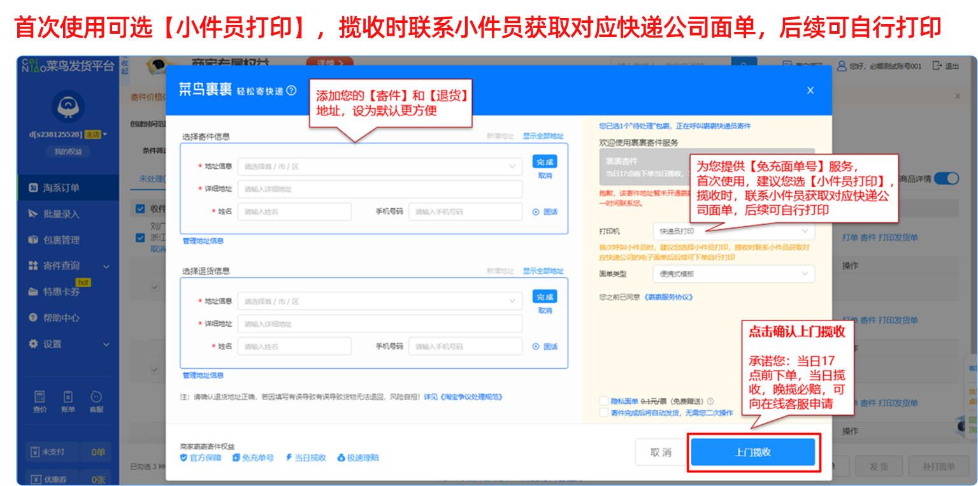Click 完成 in 退货 address section
978x486 pixels.
pyautogui.click(x=545, y=297)
